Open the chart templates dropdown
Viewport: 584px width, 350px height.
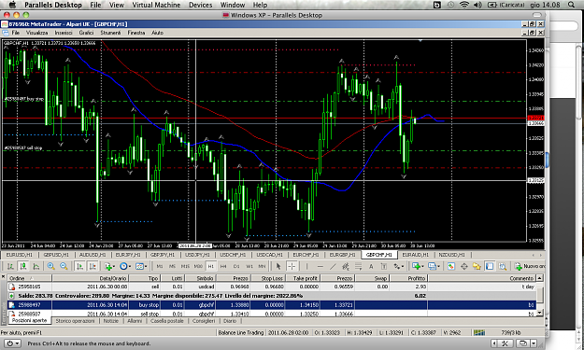(x=141, y=266)
